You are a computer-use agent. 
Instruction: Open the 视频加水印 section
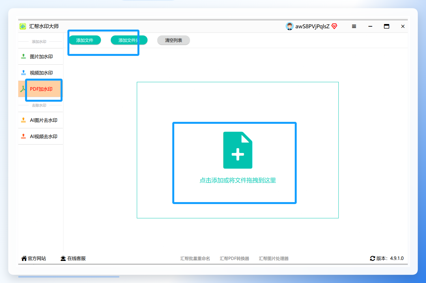tap(41, 73)
